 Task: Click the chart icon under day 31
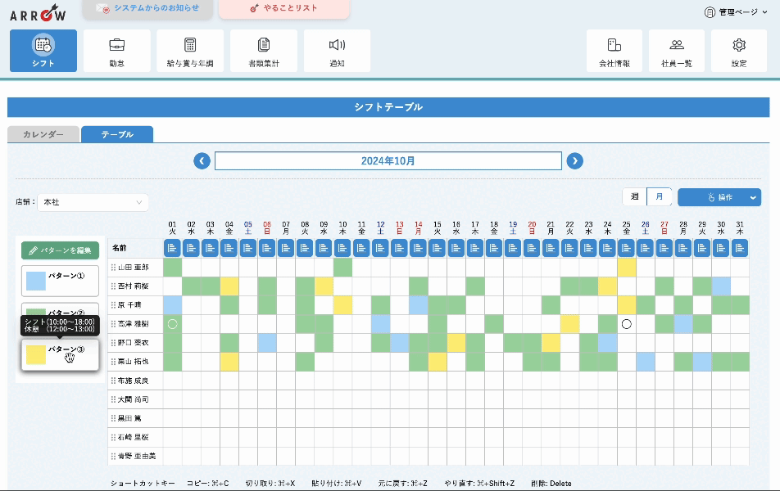(x=740, y=247)
